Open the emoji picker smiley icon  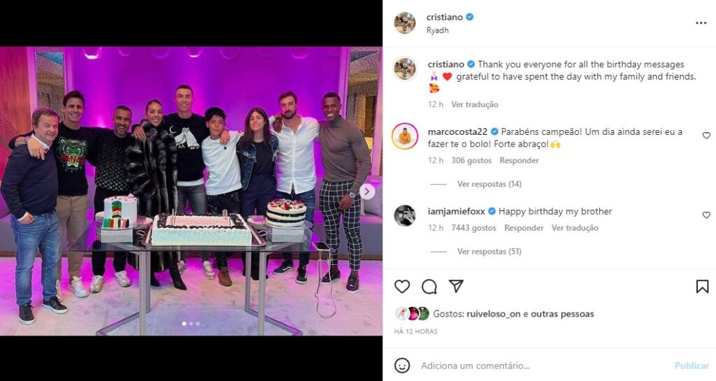tap(402, 366)
